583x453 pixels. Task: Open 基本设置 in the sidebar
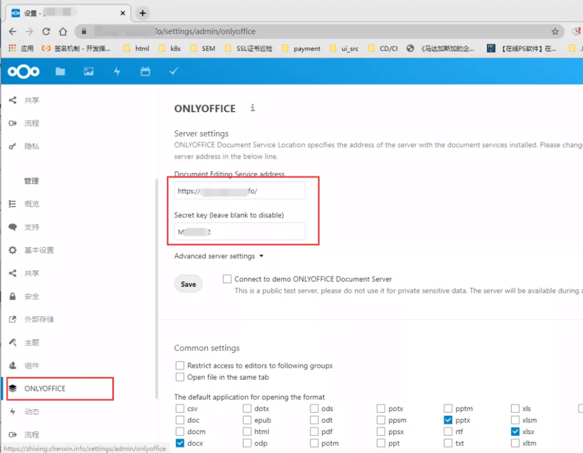click(39, 250)
